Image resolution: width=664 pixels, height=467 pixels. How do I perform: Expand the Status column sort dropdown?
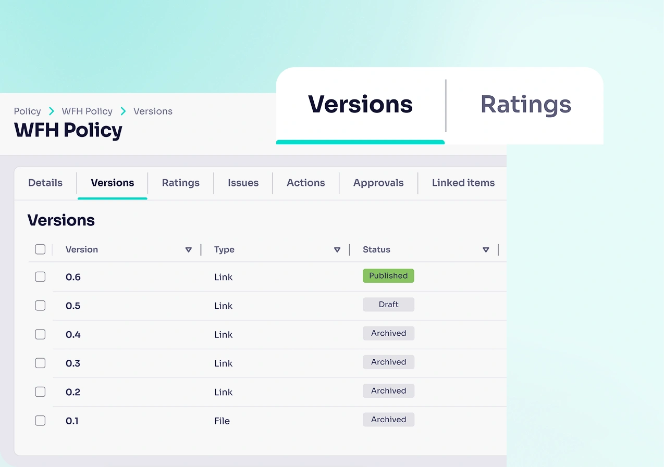pyautogui.click(x=486, y=249)
